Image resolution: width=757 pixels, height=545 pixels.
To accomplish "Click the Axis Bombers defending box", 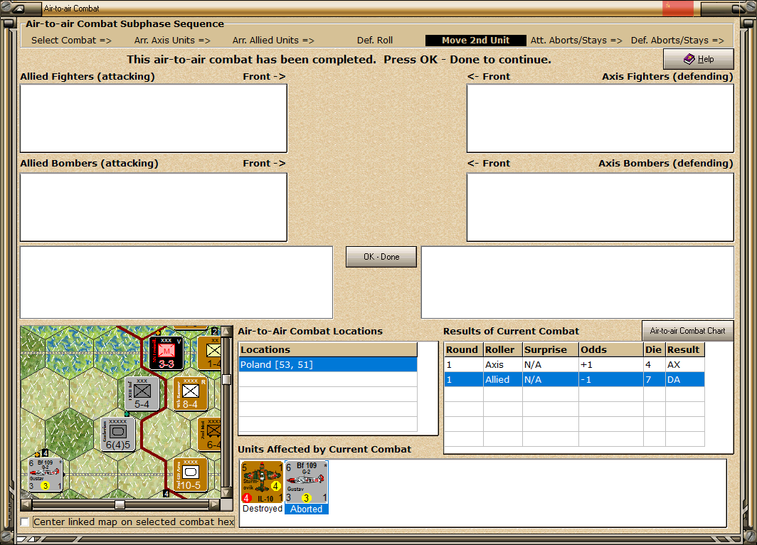I will [x=600, y=207].
